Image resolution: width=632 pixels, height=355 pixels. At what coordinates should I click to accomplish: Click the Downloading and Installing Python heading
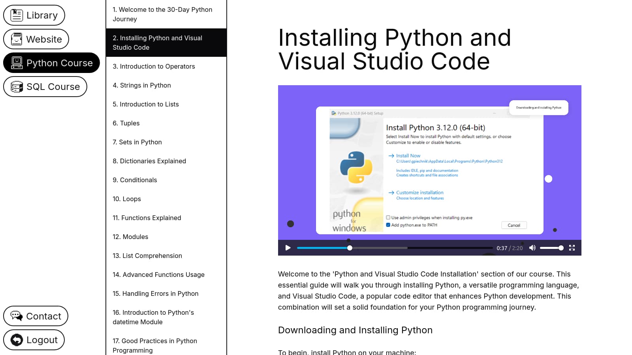point(355,330)
